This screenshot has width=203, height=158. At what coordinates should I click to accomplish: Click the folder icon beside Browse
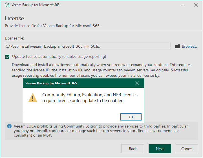pos(178,46)
